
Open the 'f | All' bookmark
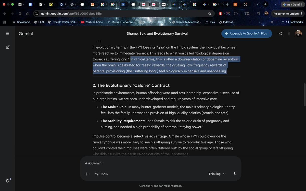[39, 22]
